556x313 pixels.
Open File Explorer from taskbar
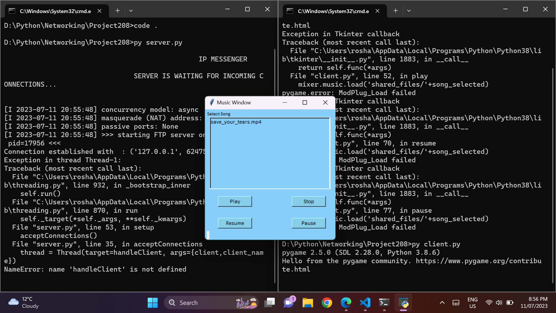[x=308, y=303]
